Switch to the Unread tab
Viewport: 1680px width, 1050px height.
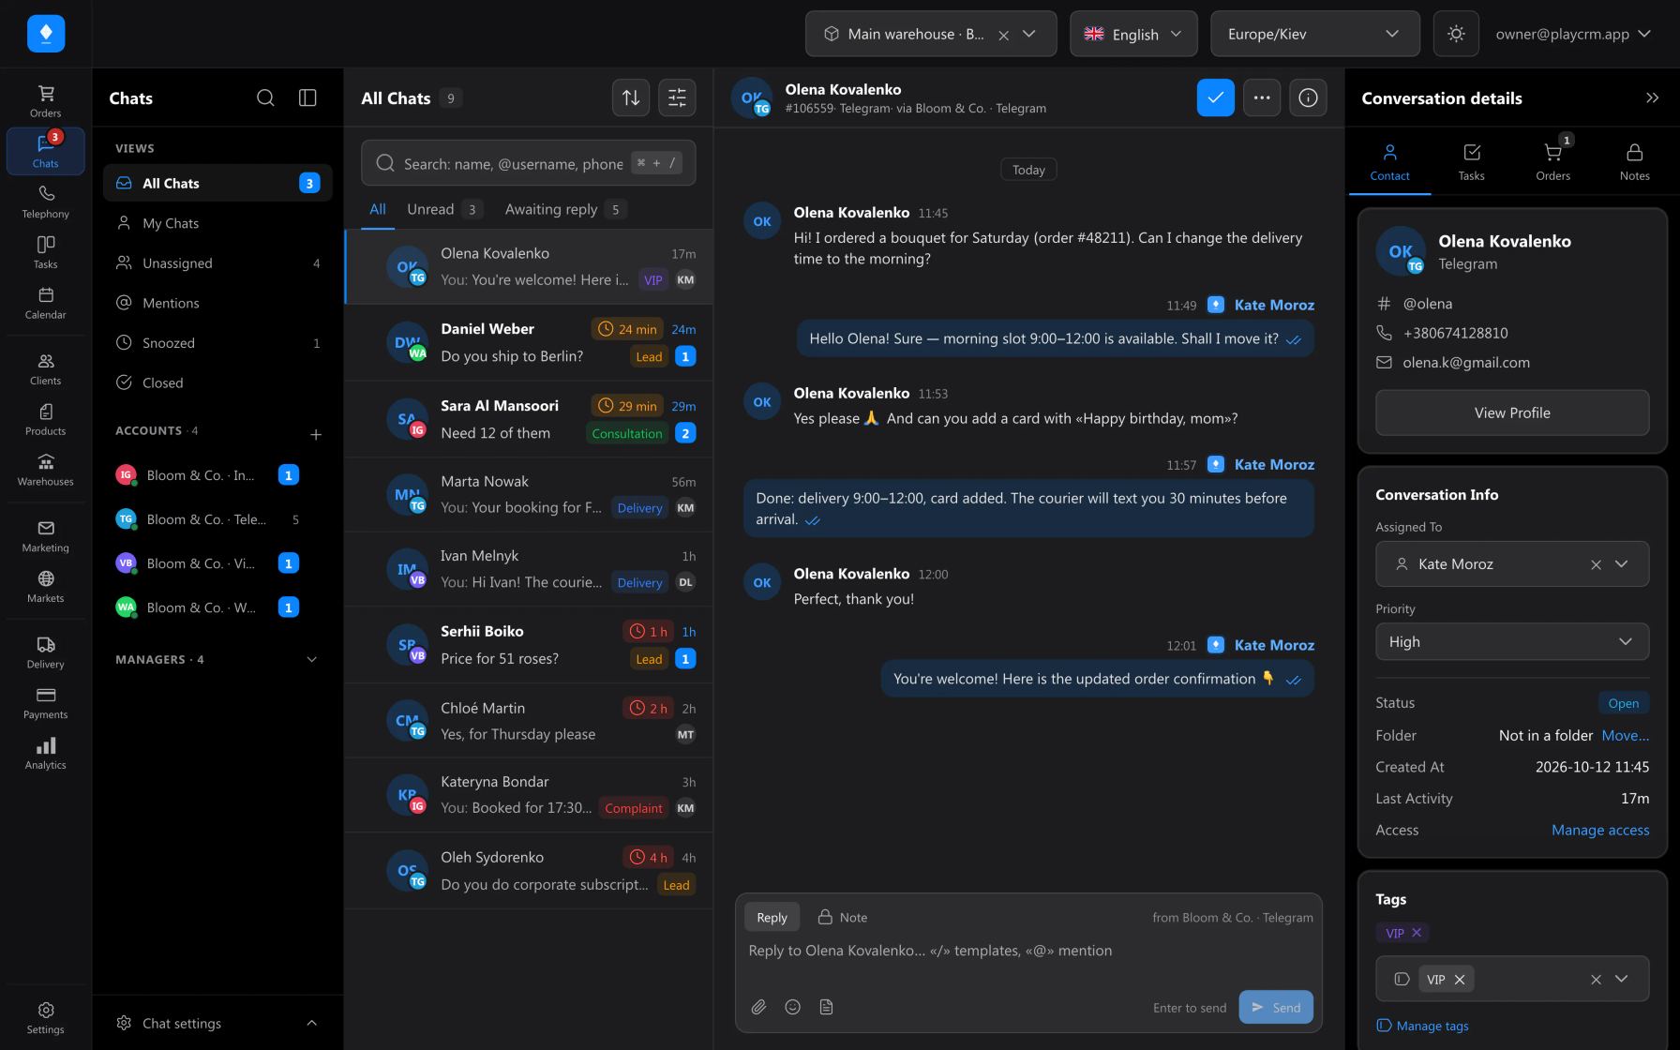[444, 209]
